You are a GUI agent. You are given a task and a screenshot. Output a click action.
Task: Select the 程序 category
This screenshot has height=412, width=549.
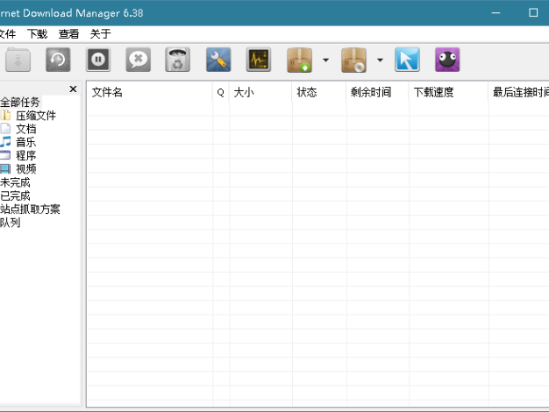(26, 155)
